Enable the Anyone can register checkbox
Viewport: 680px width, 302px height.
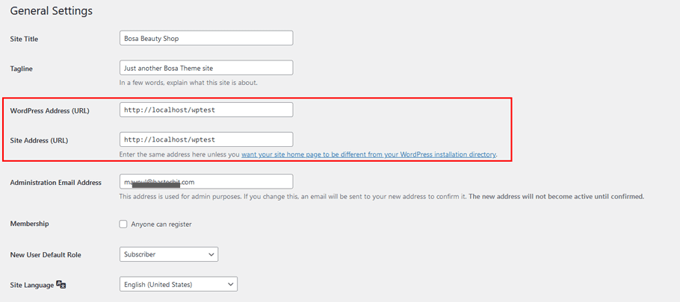(123, 224)
